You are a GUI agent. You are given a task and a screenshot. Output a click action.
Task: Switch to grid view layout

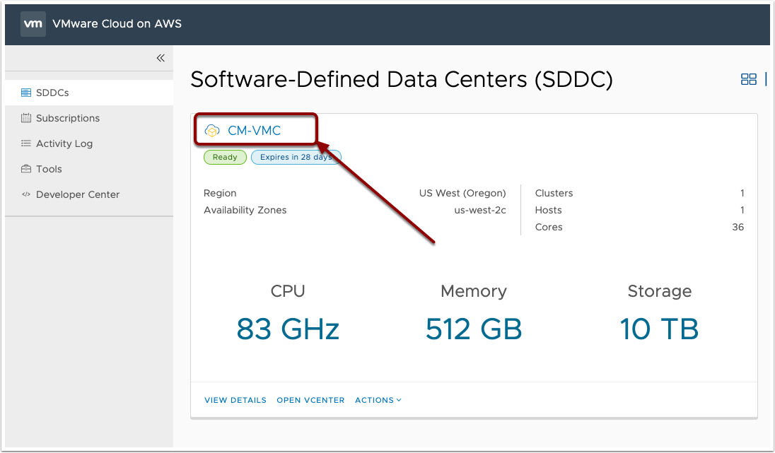(749, 79)
